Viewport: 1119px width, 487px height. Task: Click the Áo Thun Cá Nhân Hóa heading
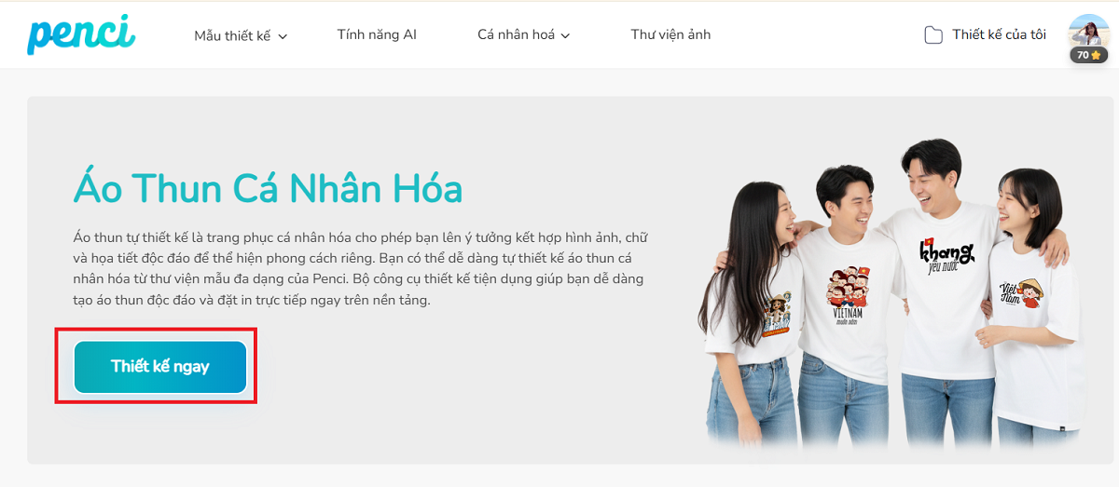[268, 189]
